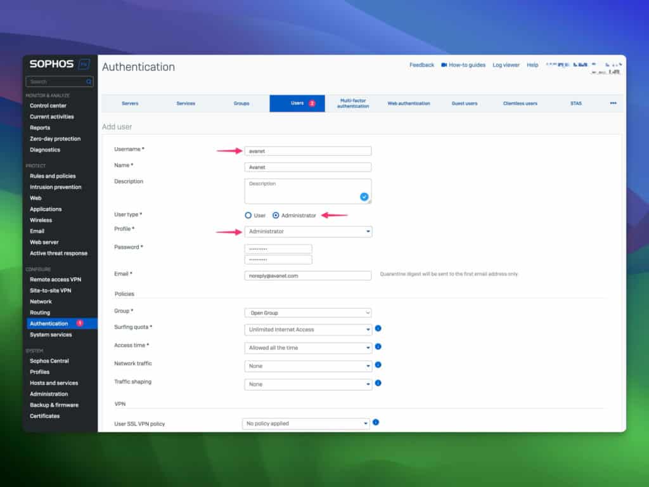Switch to the Servers tab
Viewport: 649px width, 487px height.
[130, 103]
